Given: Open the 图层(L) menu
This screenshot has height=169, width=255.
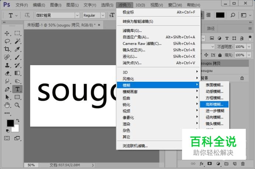Looking at the screenshot, I should [72, 5].
